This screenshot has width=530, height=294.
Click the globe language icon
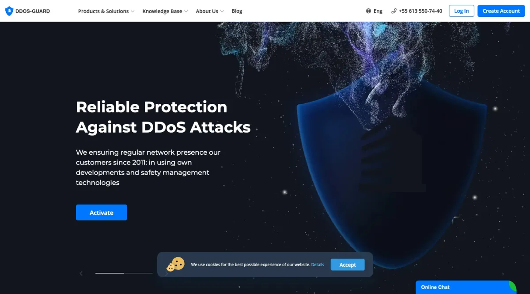pyautogui.click(x=368, y=11)
